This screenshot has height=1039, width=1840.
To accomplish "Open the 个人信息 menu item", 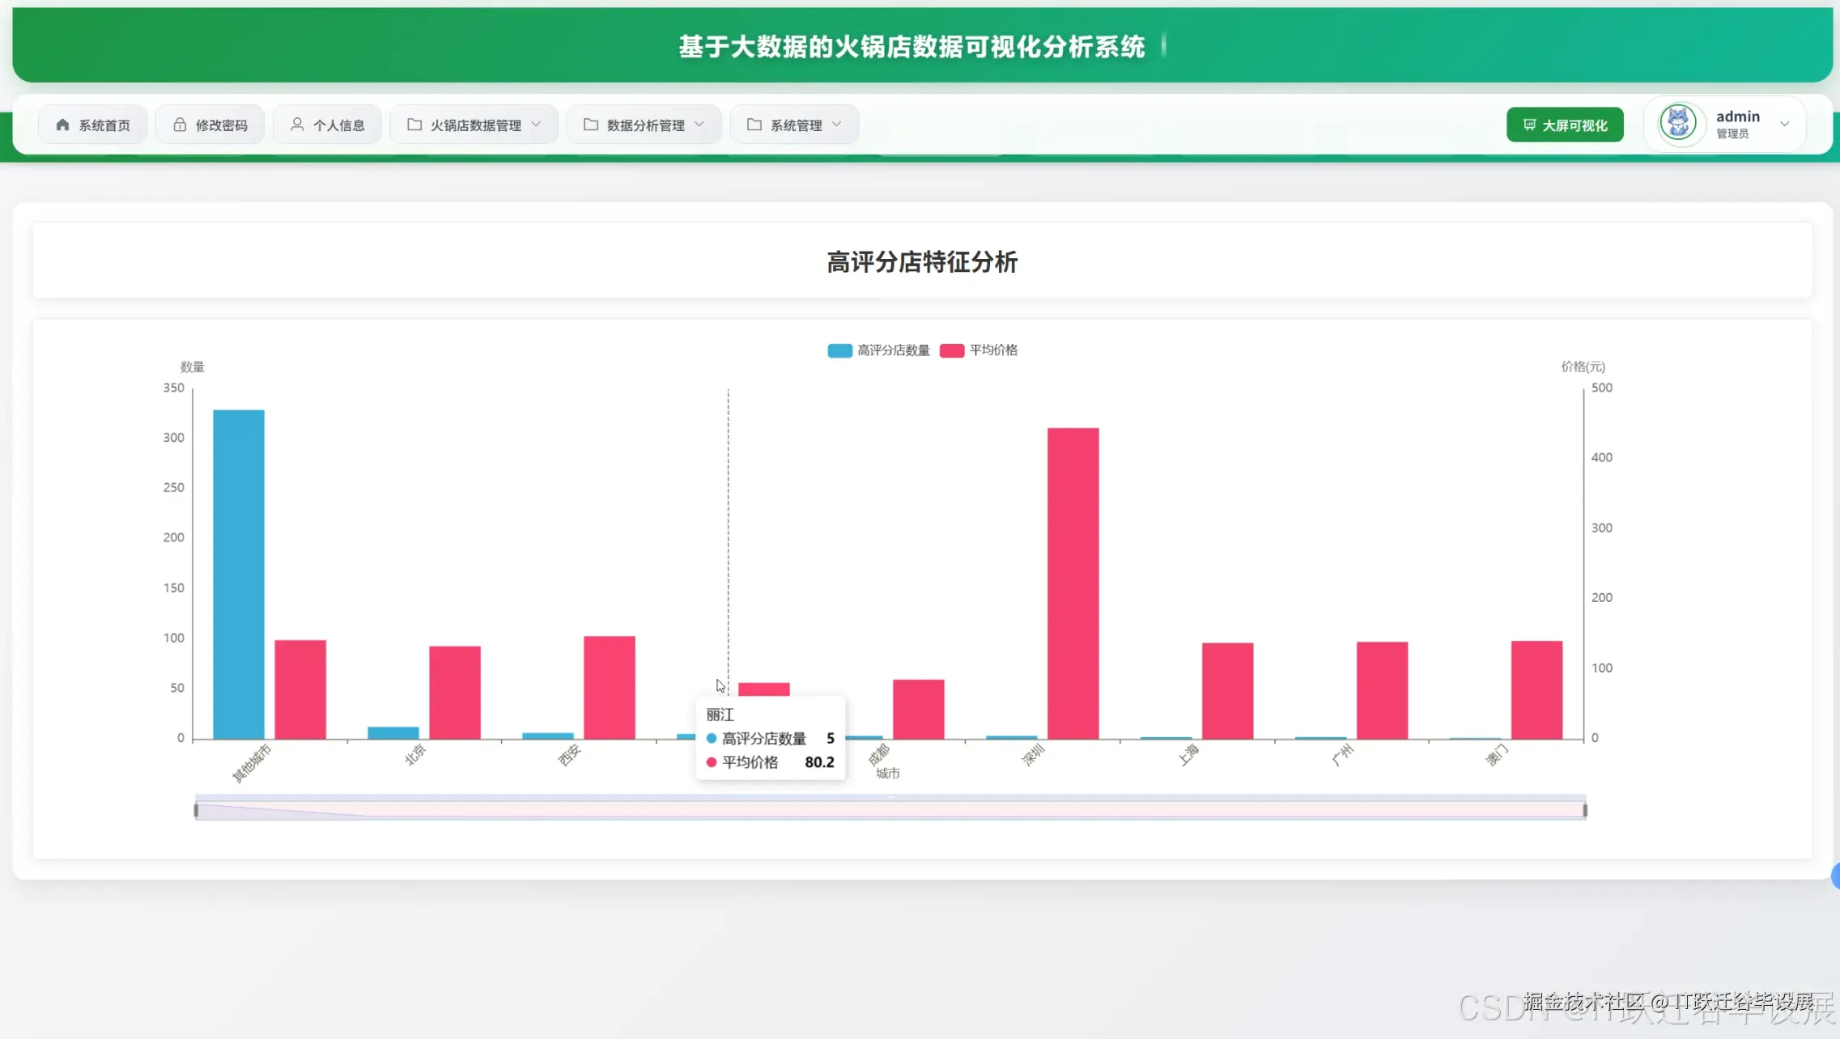I will point(328,124).
